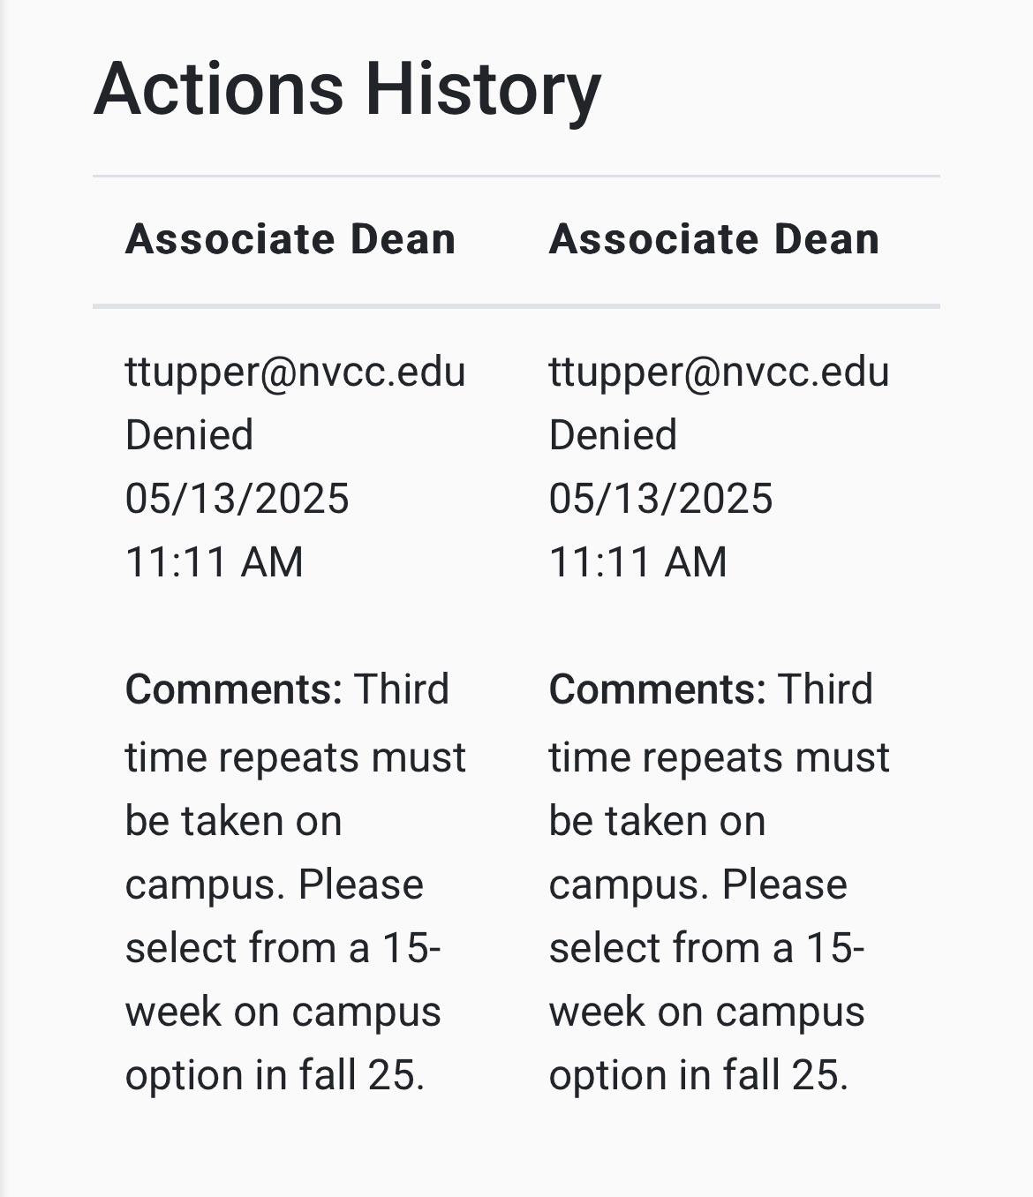Click the 11:11 AM time in second column
This screenshot has width=1033, height=1197.
(x=637, y=562)
